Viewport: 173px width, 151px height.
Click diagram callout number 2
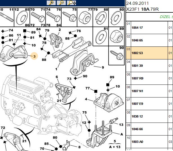(60, 30)
